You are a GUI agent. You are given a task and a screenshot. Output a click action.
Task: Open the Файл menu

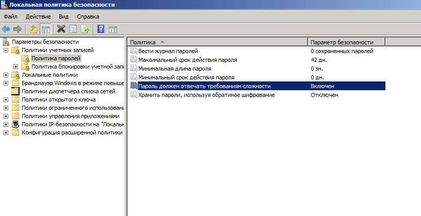pyautogui.click(x=10, y=16)
